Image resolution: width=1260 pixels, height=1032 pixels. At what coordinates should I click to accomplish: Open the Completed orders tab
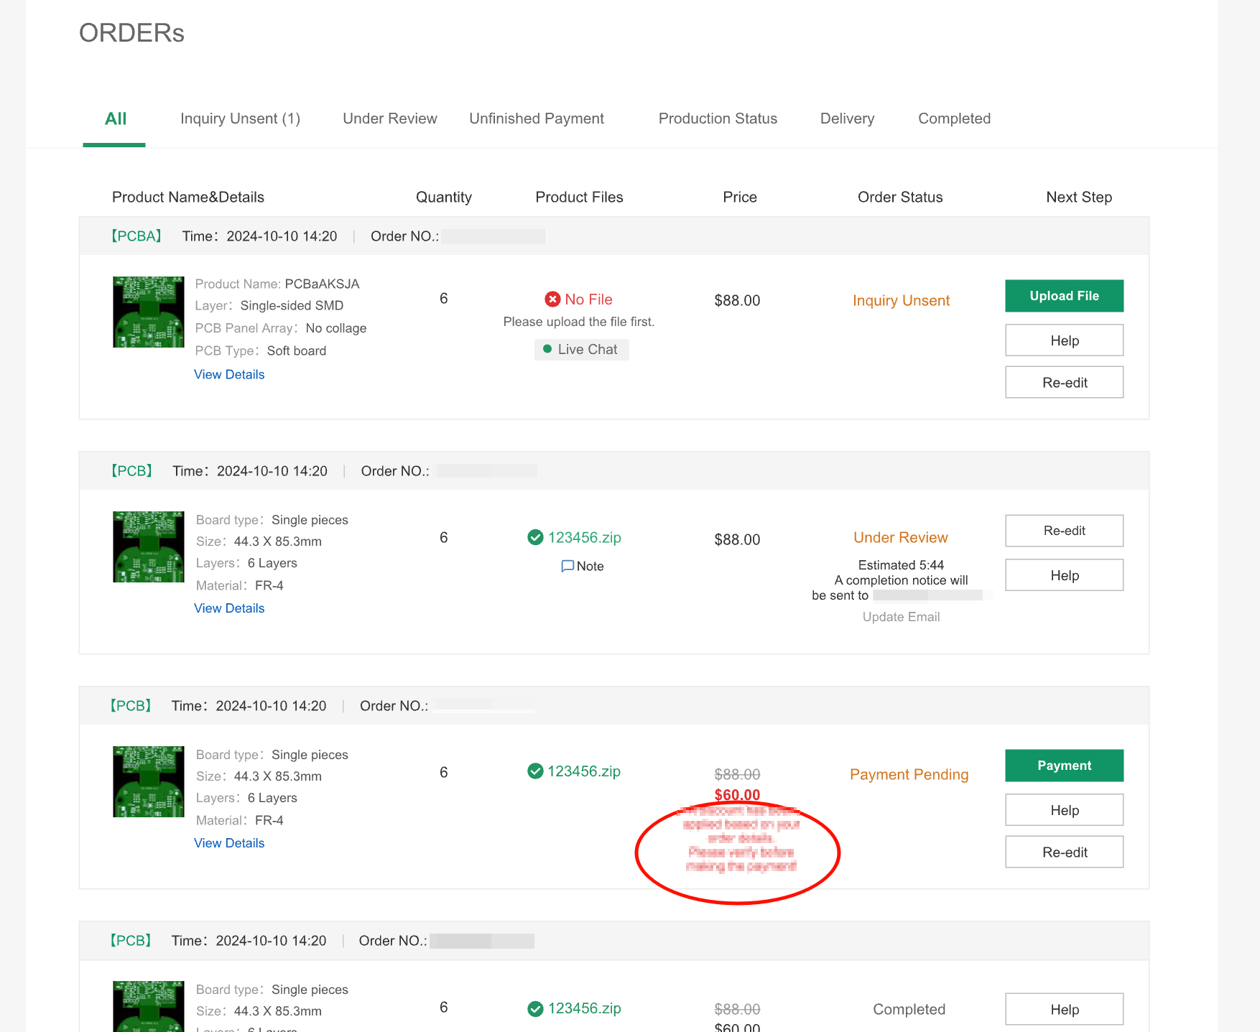(x=954, y=118)
